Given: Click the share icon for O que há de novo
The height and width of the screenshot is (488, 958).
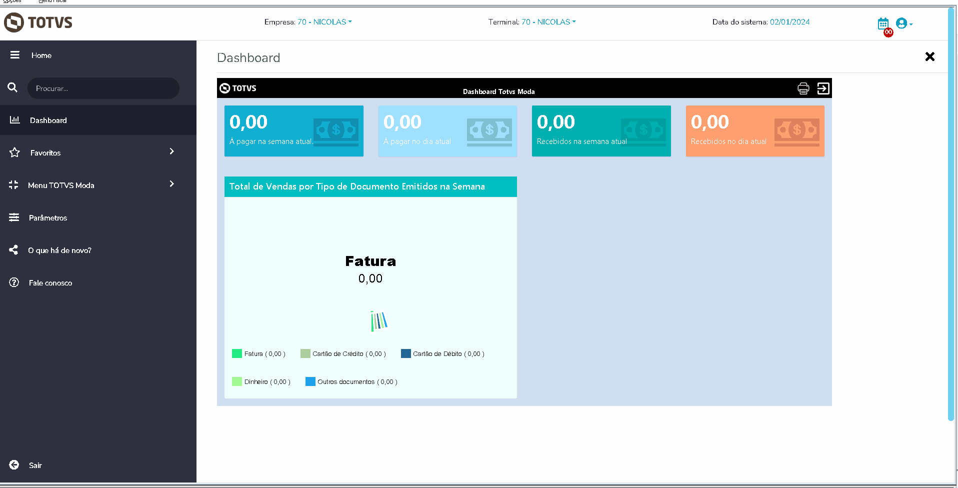Looking at the screenshot, I should point(13,250).
